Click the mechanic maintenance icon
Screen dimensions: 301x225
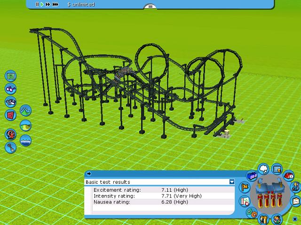coord(296,187)
